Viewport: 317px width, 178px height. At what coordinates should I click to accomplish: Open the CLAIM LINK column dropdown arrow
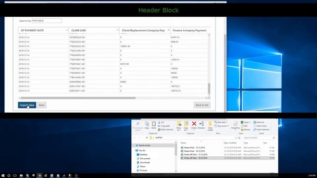[118, 30]
